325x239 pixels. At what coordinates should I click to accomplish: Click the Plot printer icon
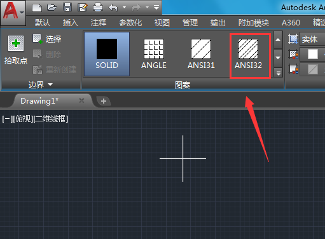click(x=98, y=8)
